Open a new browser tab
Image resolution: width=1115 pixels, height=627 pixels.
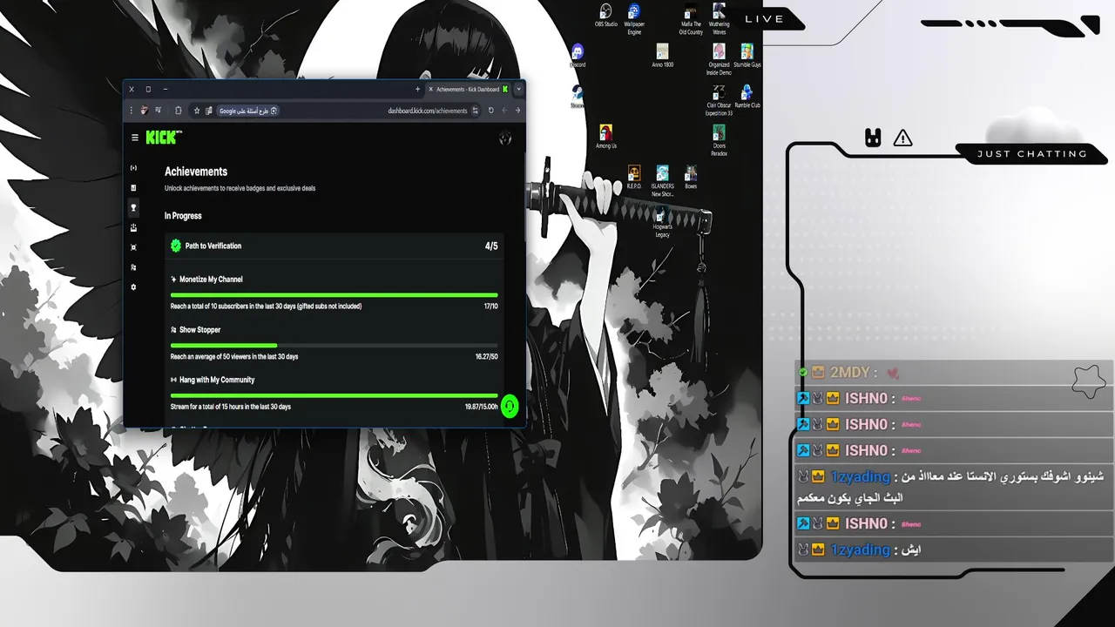click(x=417, y=89)
